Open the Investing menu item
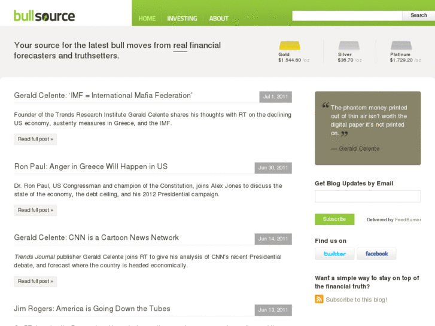This screenshot has height=326, width=435. pos(182,19)
